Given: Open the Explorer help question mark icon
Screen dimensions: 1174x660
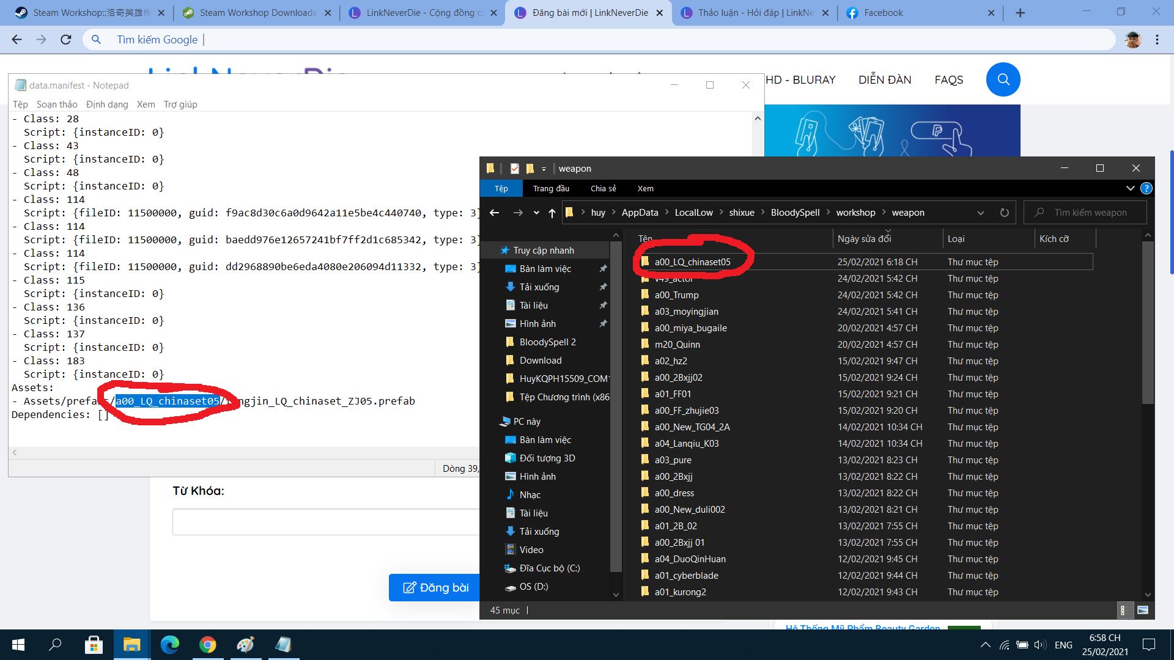Looking at the screenshot, I should (1146, 188).
